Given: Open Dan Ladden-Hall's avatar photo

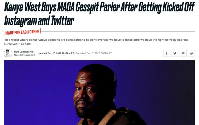Looking at the screenshot, I should [8, 53].
